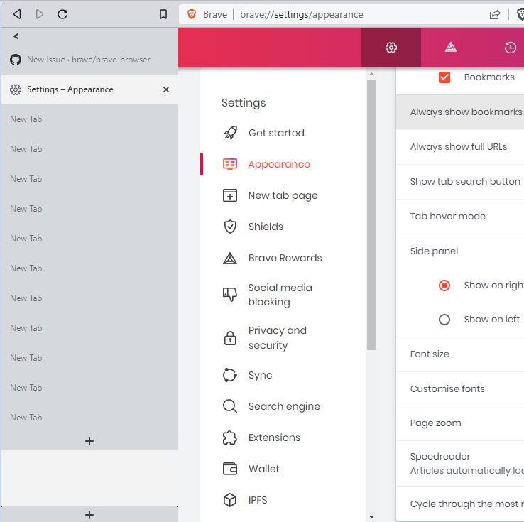Image resolution: width=524 pixels, height=522 pixels.
Task: Untick the Bookmarks checkbox
Action: pos(444,77)
